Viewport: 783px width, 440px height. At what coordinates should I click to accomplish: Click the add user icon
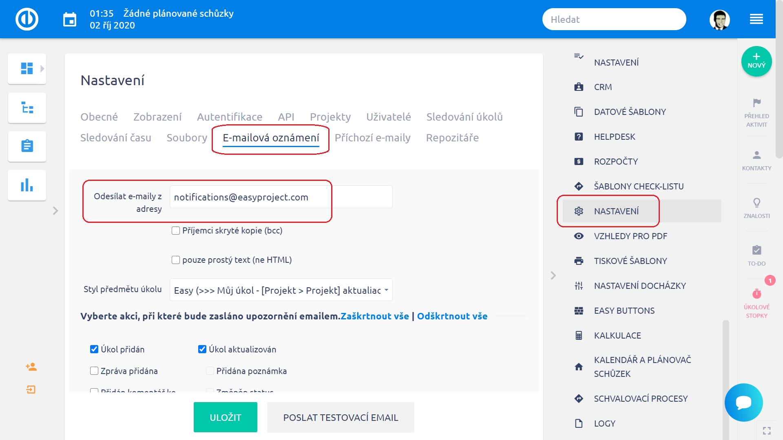tap(31, 367)
